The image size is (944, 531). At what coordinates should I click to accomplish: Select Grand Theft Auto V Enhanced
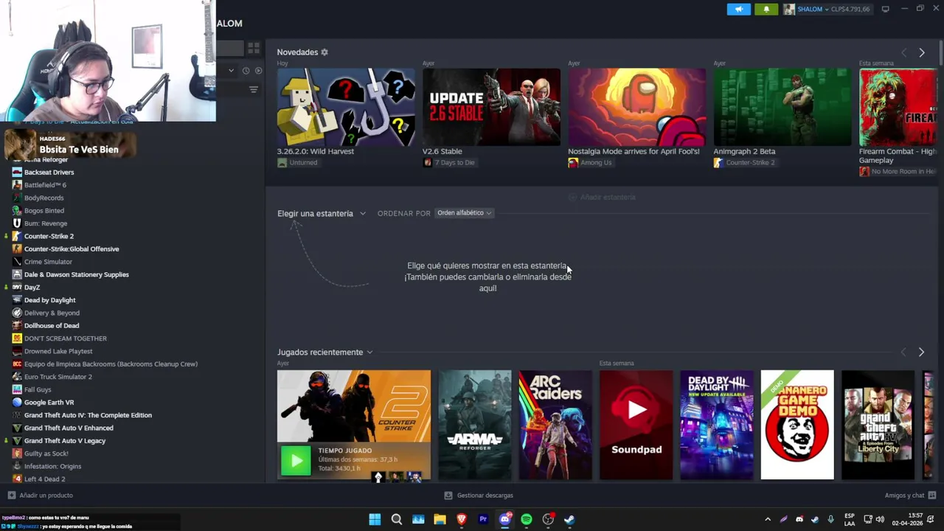[x=69, y=428]
